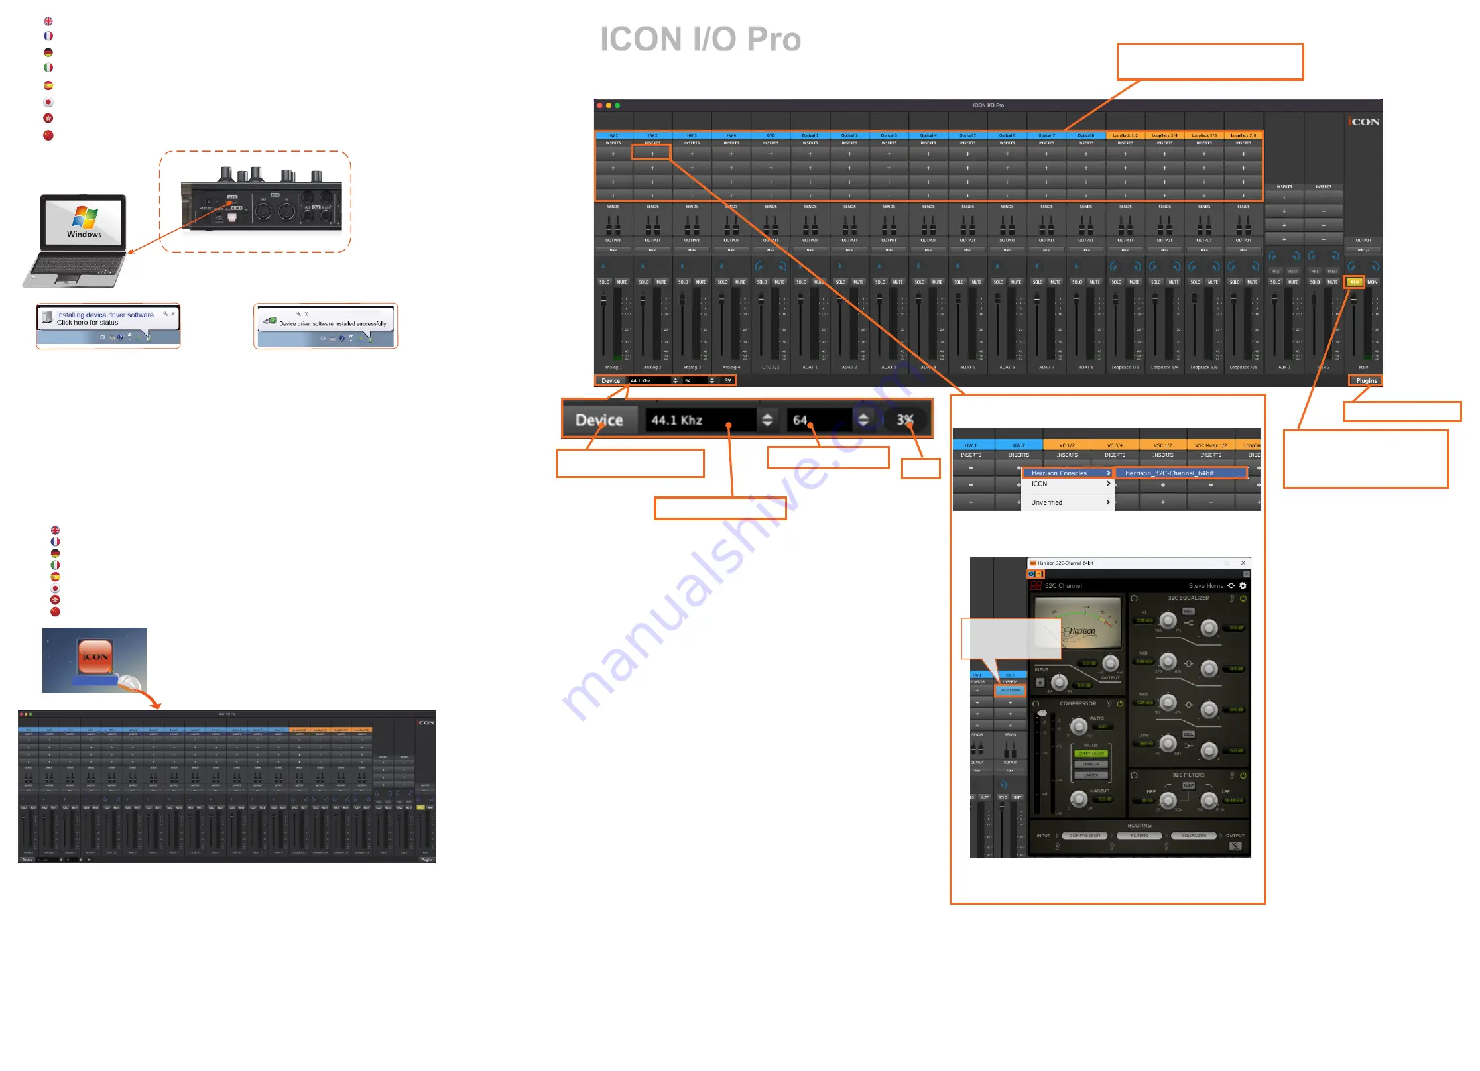Click the Compressor section reset arrow icon
Image resolution: width=1480 pixels, height=1071 pixels.
pyautogui.click(x=1036, y=703)
